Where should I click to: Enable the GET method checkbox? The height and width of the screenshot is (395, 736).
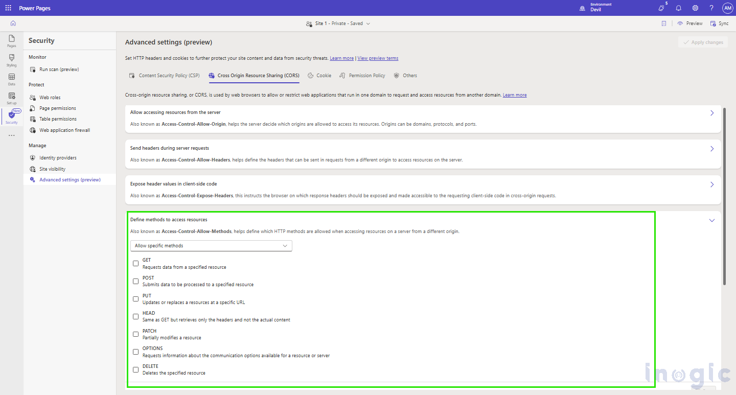click(135, 264)
